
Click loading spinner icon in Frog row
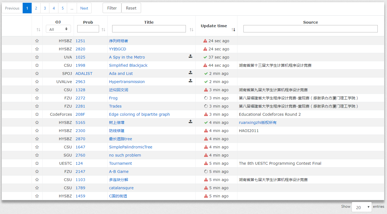click(x=206, y=98)
